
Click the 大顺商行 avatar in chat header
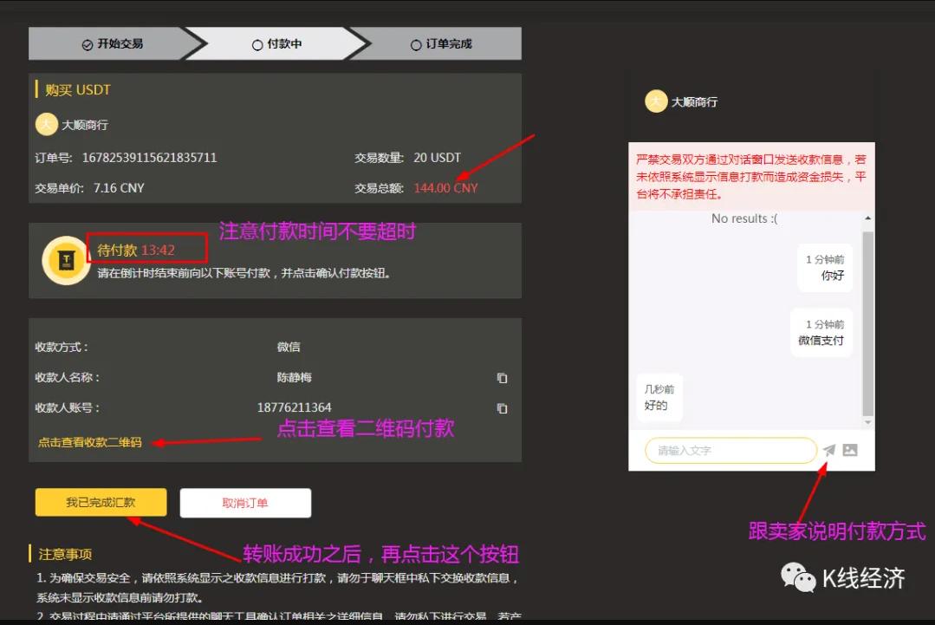pos(656,101)
